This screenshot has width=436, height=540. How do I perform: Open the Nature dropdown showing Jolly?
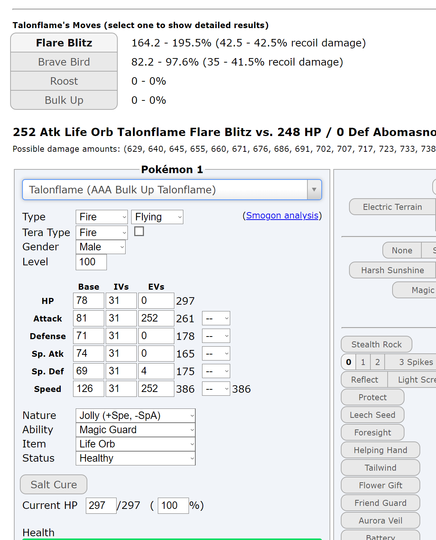(135, 416)
